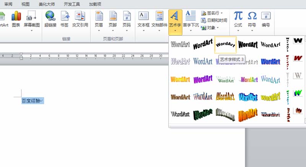Expand the 公式 equation dropdown
The image size is (306, 167).
[x=238, y=30]
